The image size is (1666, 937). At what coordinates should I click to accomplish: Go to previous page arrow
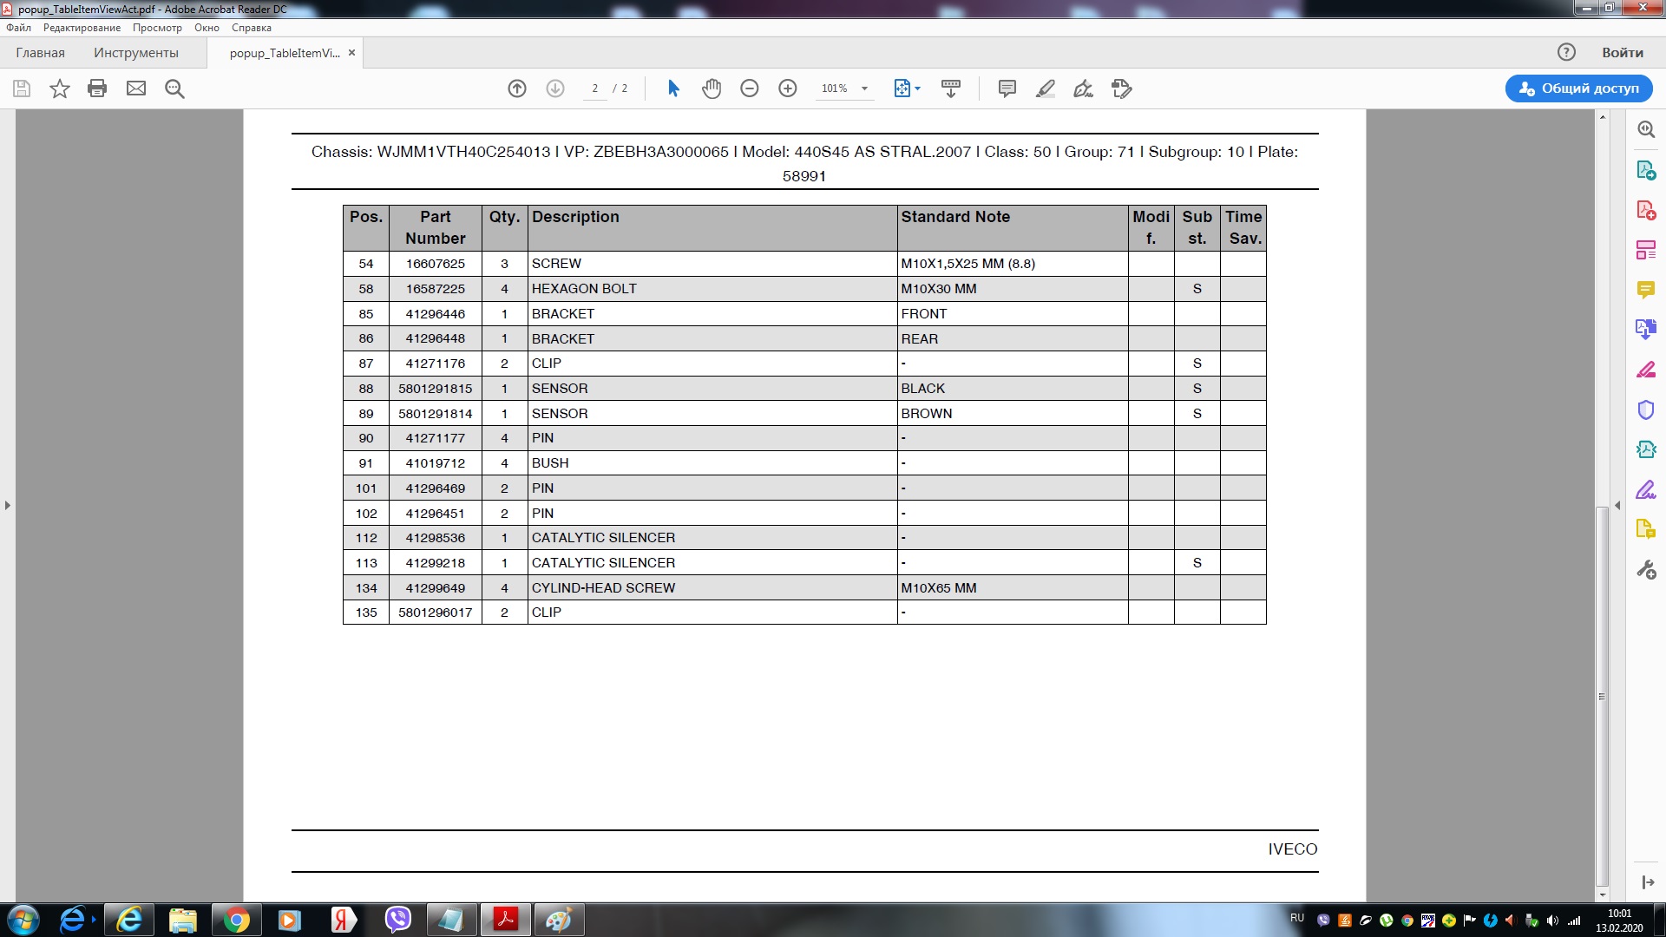[x=517, y=88]
